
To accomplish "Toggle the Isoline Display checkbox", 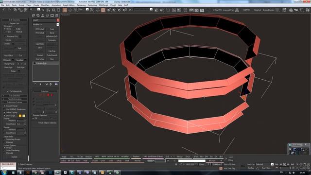I will (x=4, y=112).
